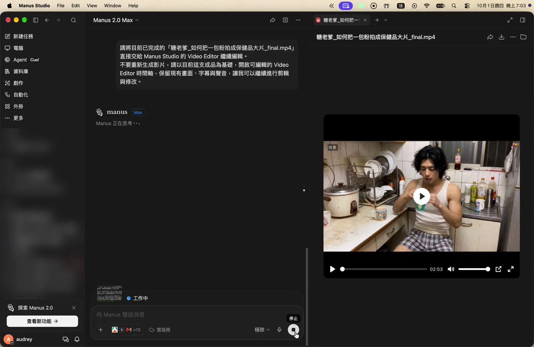Click the 新建任務 new task icon
534x347 pixels.
(x=7, y=36)
